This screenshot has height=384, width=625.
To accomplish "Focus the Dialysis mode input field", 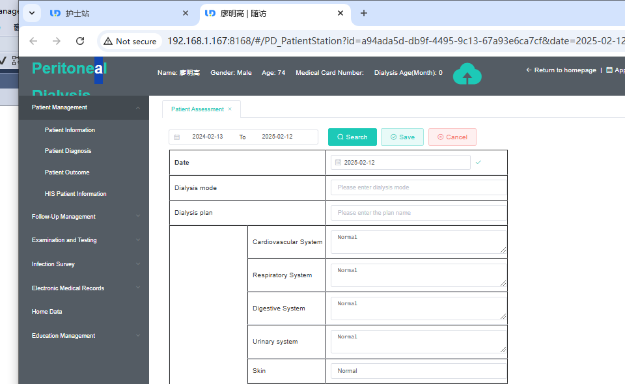I will pos(419,187).
